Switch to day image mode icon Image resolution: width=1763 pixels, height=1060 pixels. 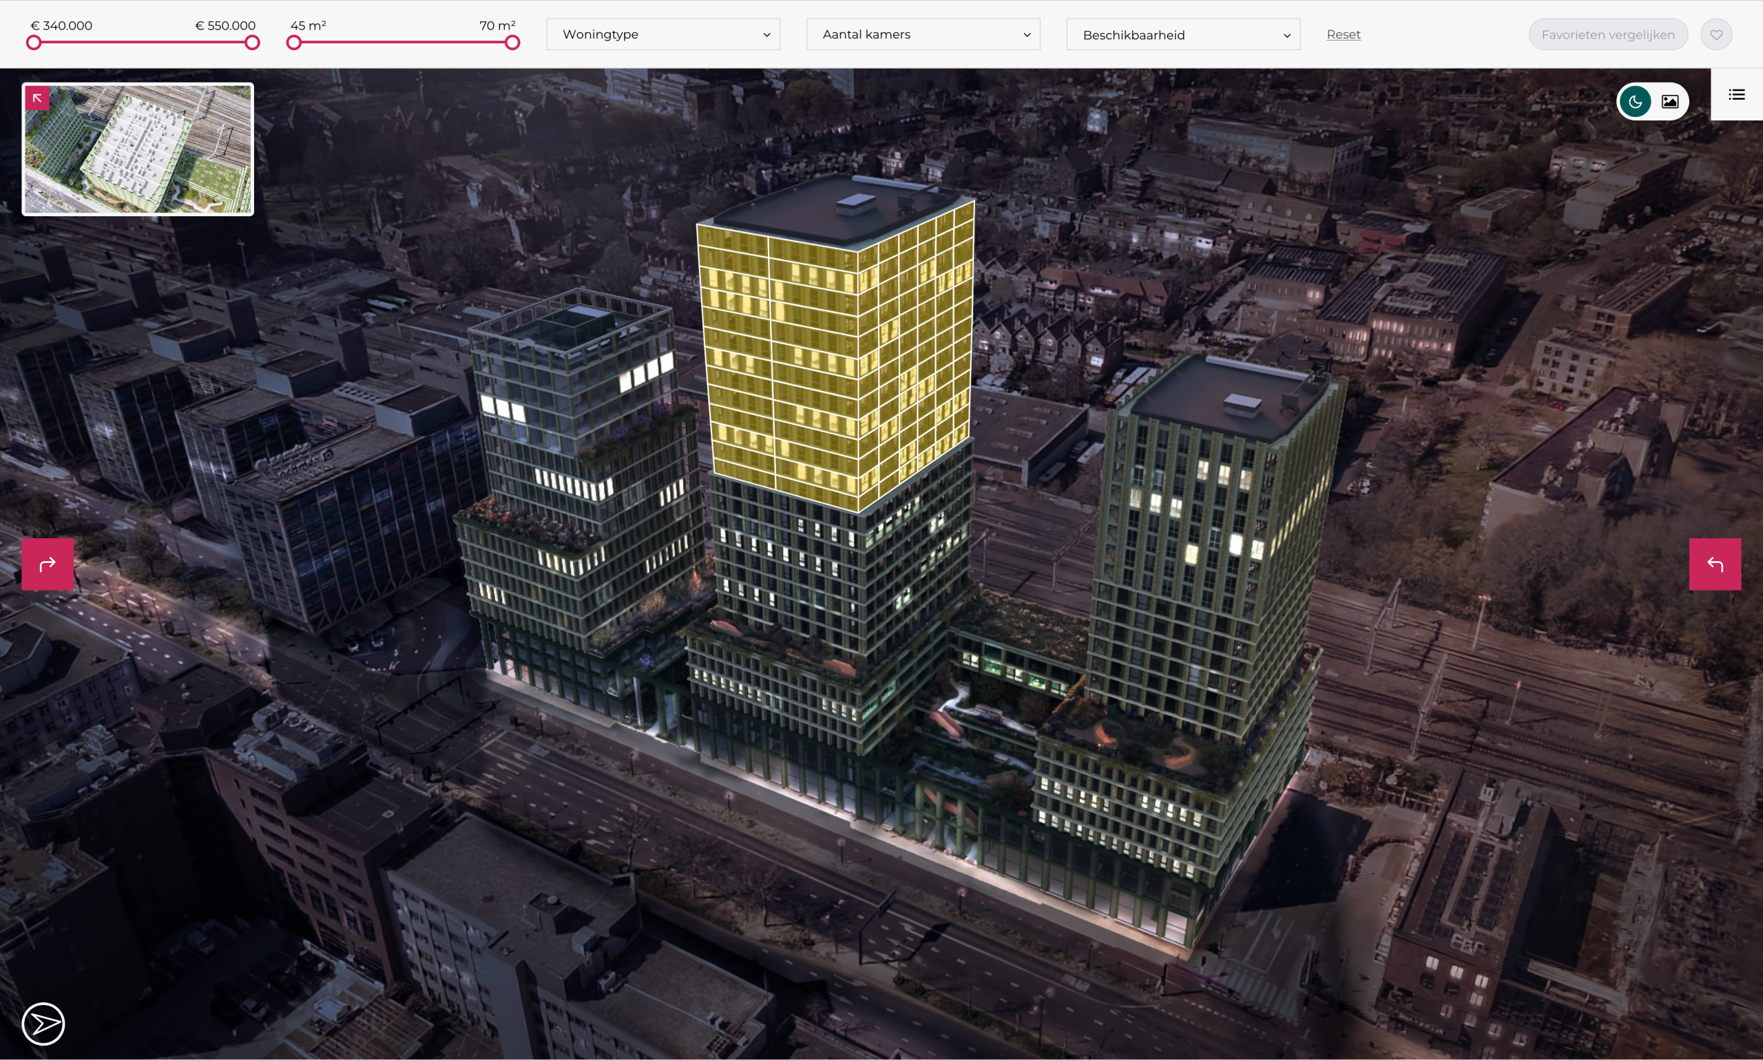coord(1670,101)
